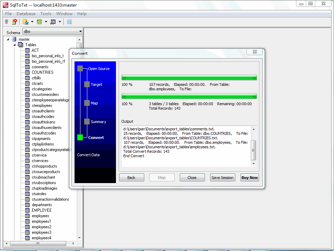The image size is (334, 251).
Task: Click the Summary step square in wizard
Action: (x=87, y=122)
